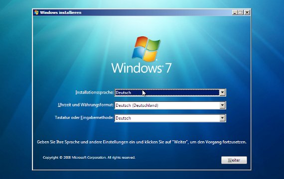Click the Windows 7 flag logo
284x179 pixels.
tap(146, 49)
